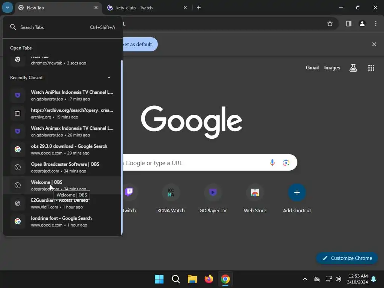384x288 pixels.
Task: Open Windows taskbar Search
Action: pos(175,279)
